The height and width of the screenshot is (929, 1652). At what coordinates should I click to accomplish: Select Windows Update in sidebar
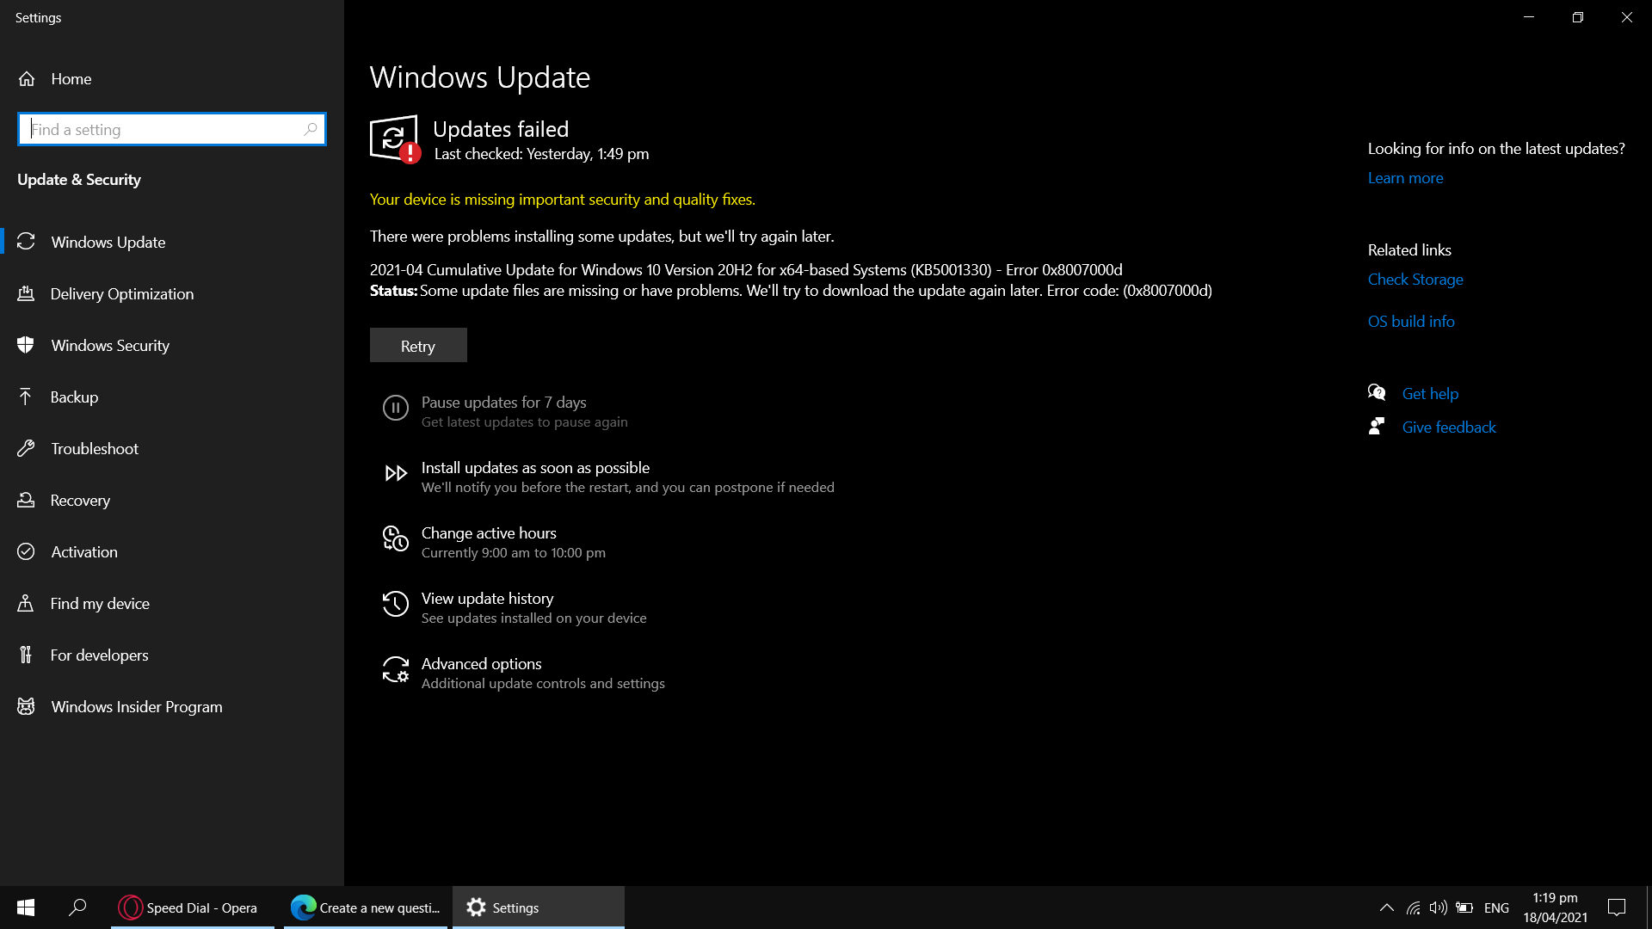pos(172,242)
